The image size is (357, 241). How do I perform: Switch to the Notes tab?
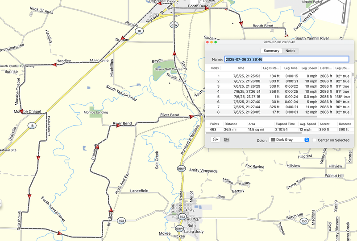290,51
